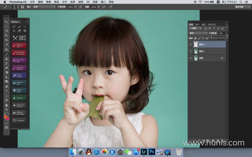Open the brush mode 正常 dropdown
Viewport: 252px width, 157px height.
[44, 7]
